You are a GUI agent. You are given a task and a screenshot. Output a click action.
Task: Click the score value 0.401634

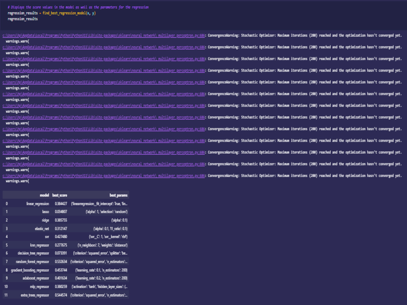point(61,278)
